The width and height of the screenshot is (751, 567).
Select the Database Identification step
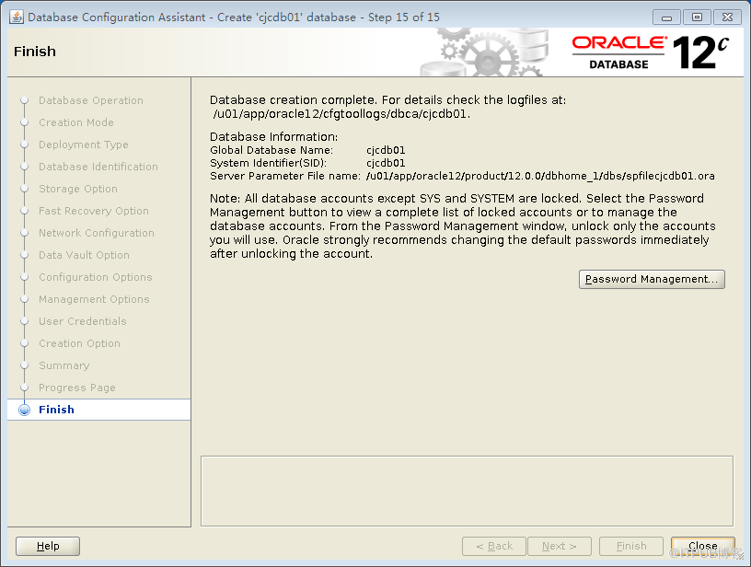pyautogui.click(x=98, y=167)
